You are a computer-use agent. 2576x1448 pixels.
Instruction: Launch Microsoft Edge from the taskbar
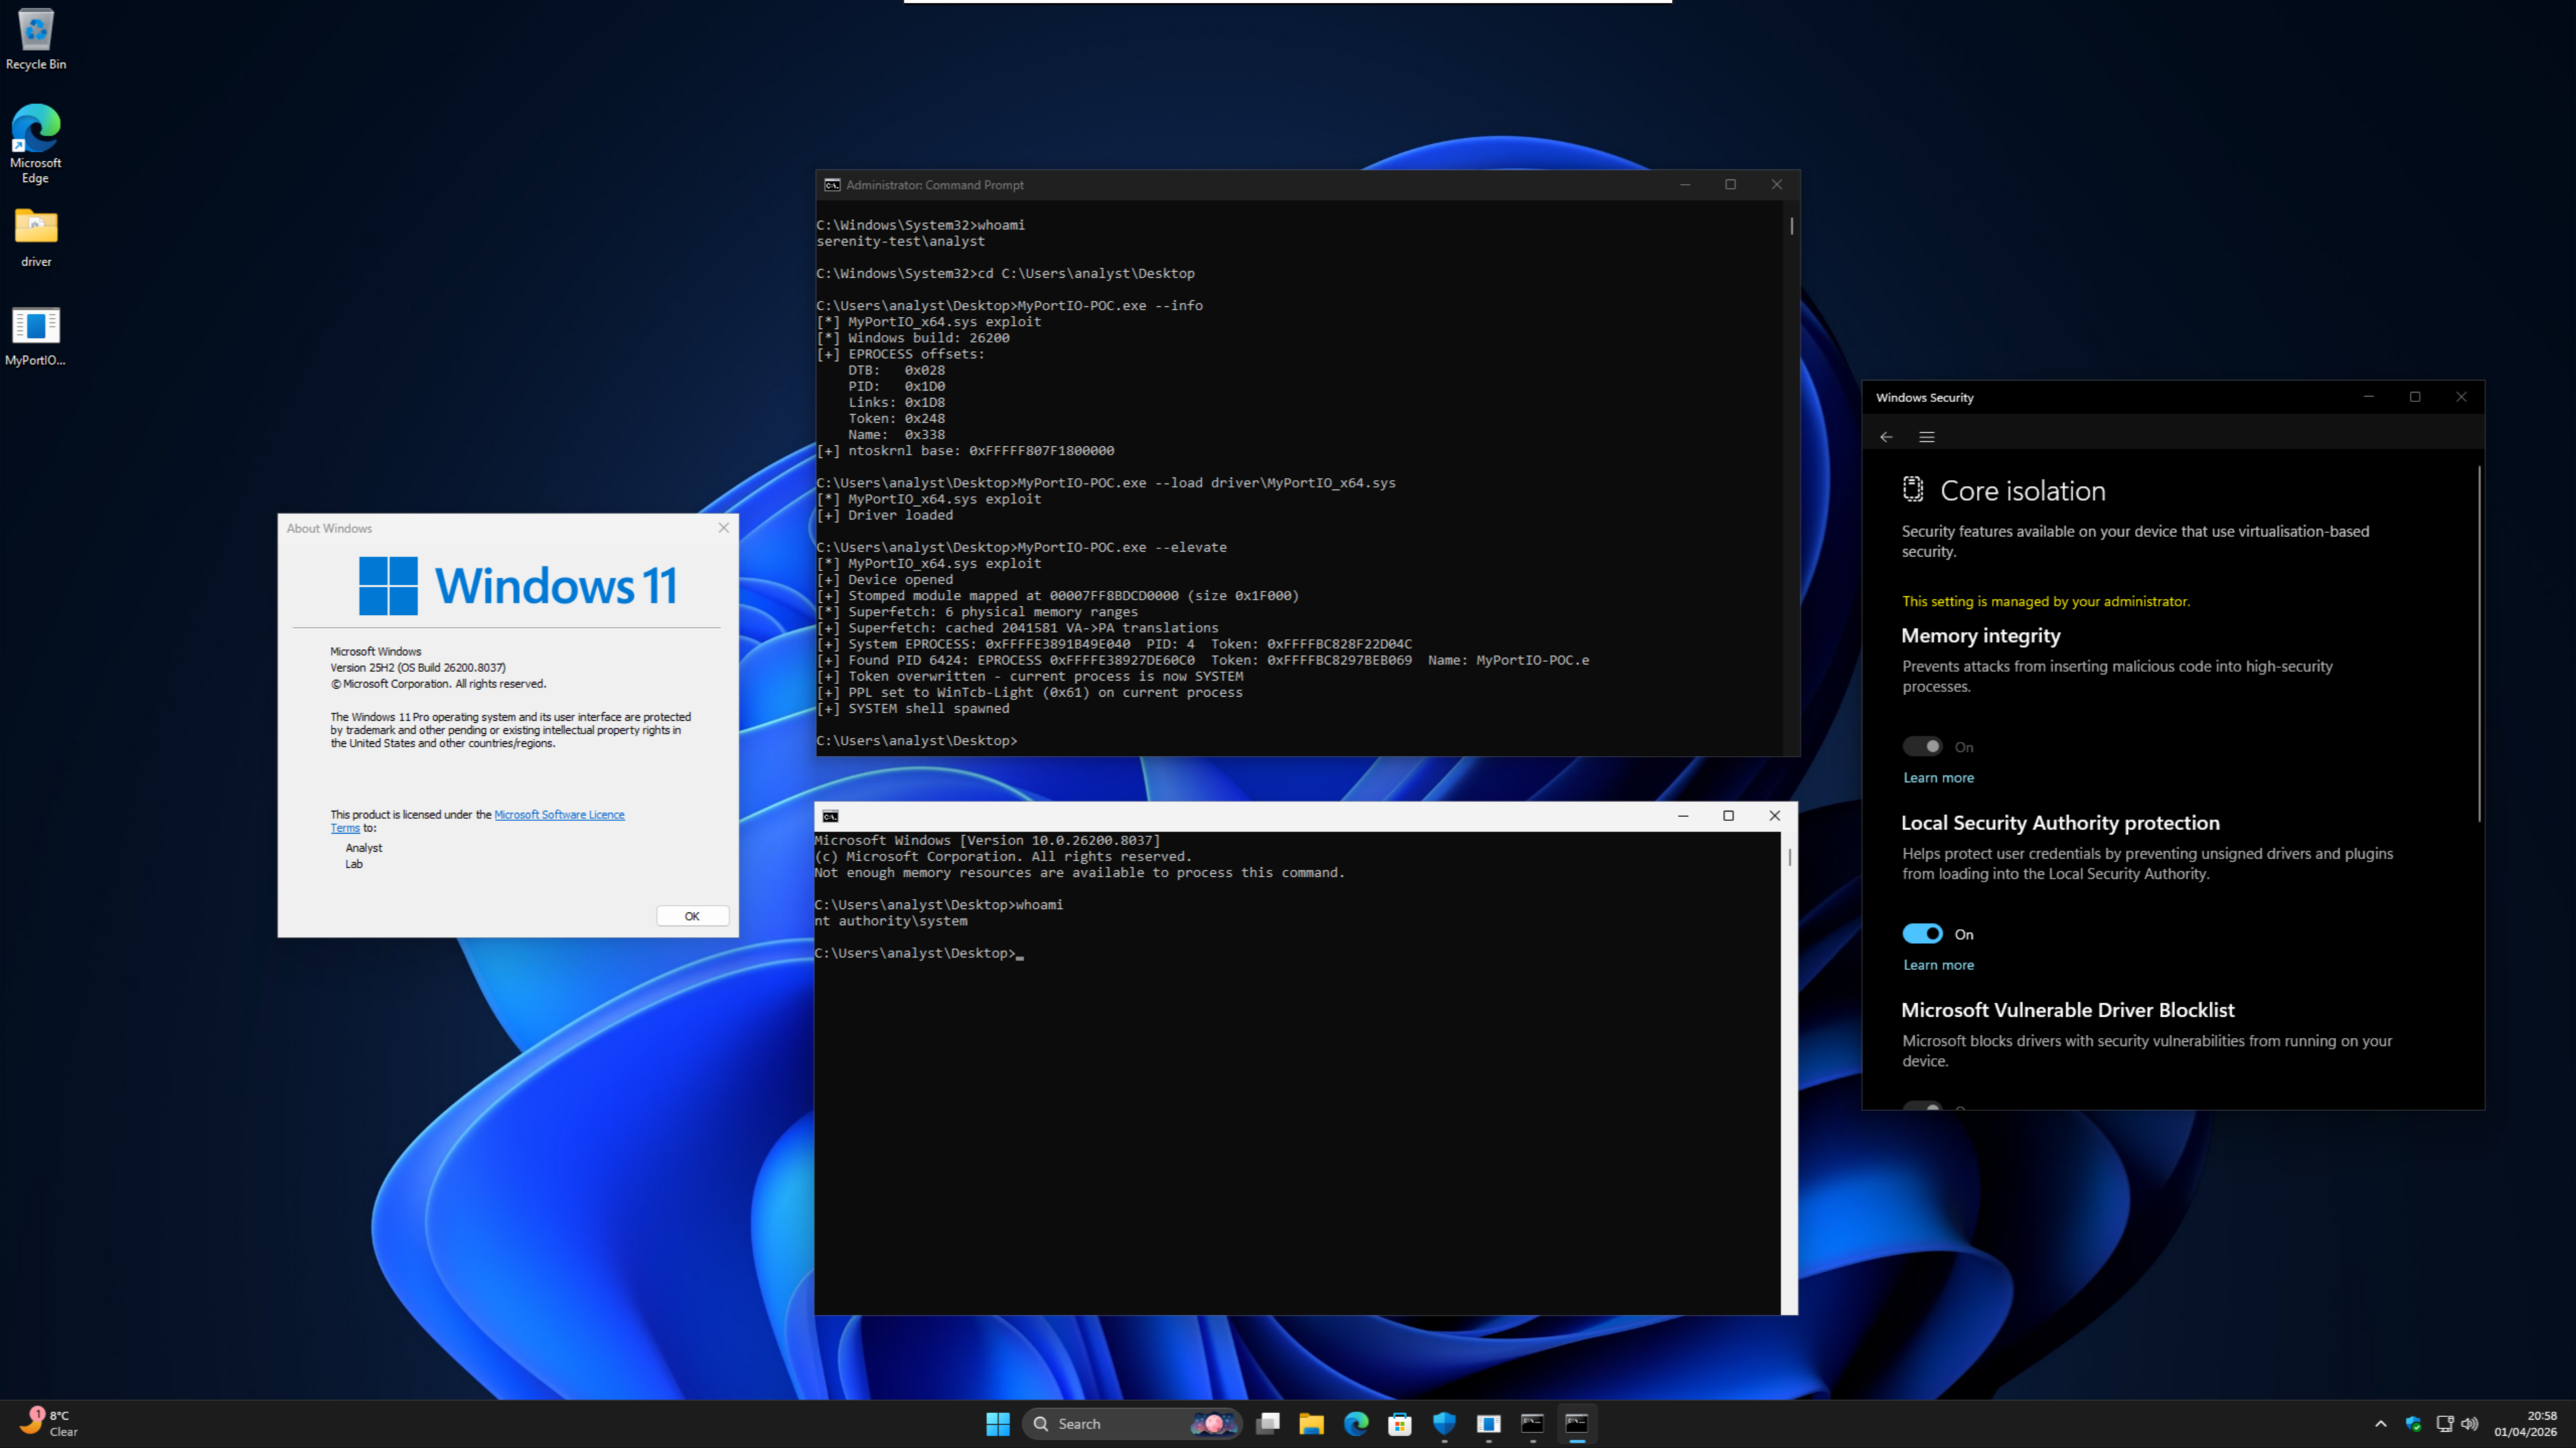coord(1356,1423)
